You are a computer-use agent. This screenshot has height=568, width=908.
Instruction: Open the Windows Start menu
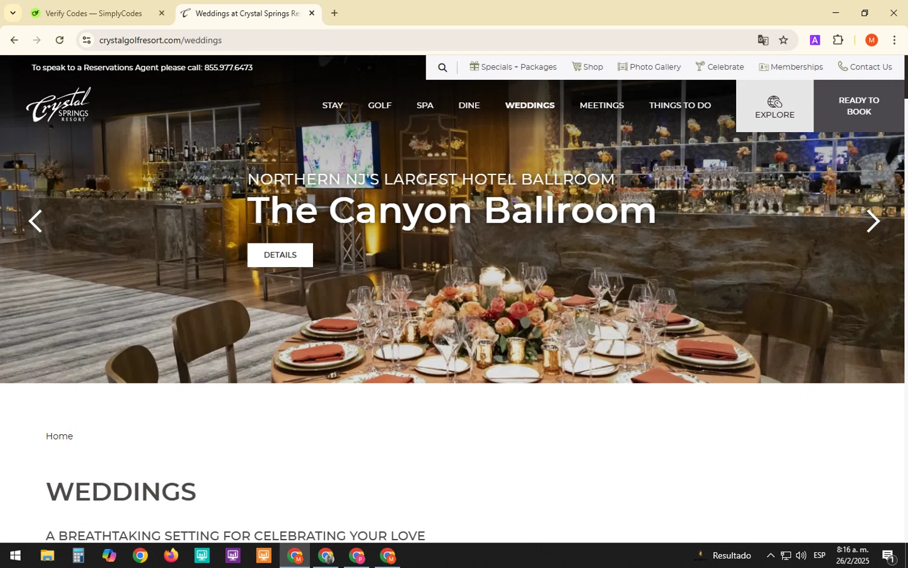pyautogui.click(x=15, y=555)
